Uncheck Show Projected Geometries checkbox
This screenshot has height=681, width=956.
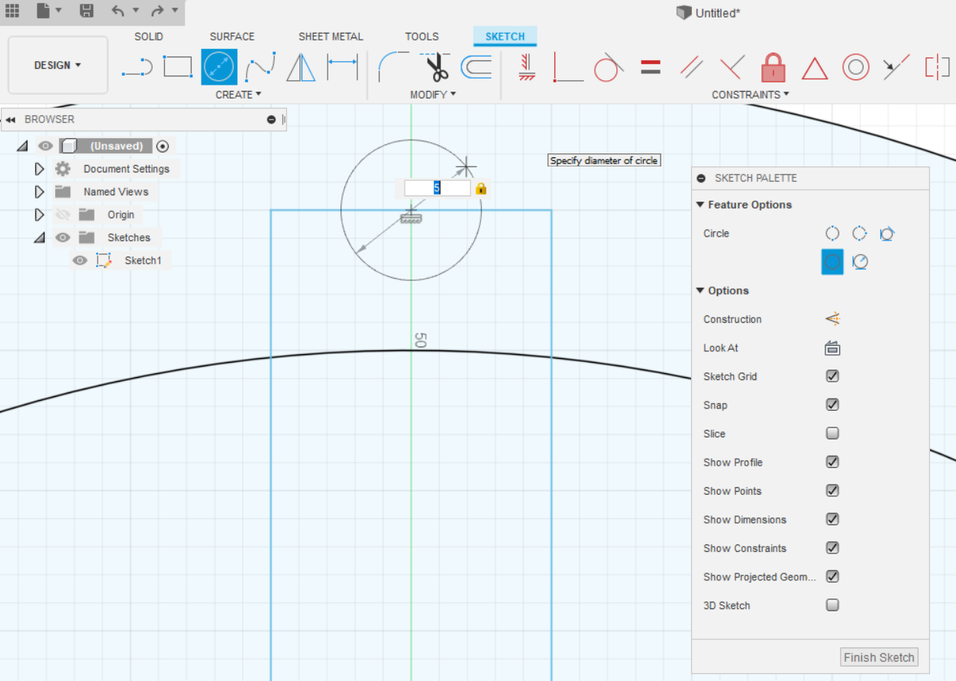click(x=832, y=576)
